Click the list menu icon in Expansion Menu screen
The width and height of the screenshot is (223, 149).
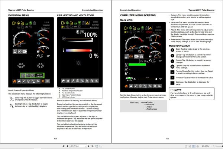pos(48,81)
